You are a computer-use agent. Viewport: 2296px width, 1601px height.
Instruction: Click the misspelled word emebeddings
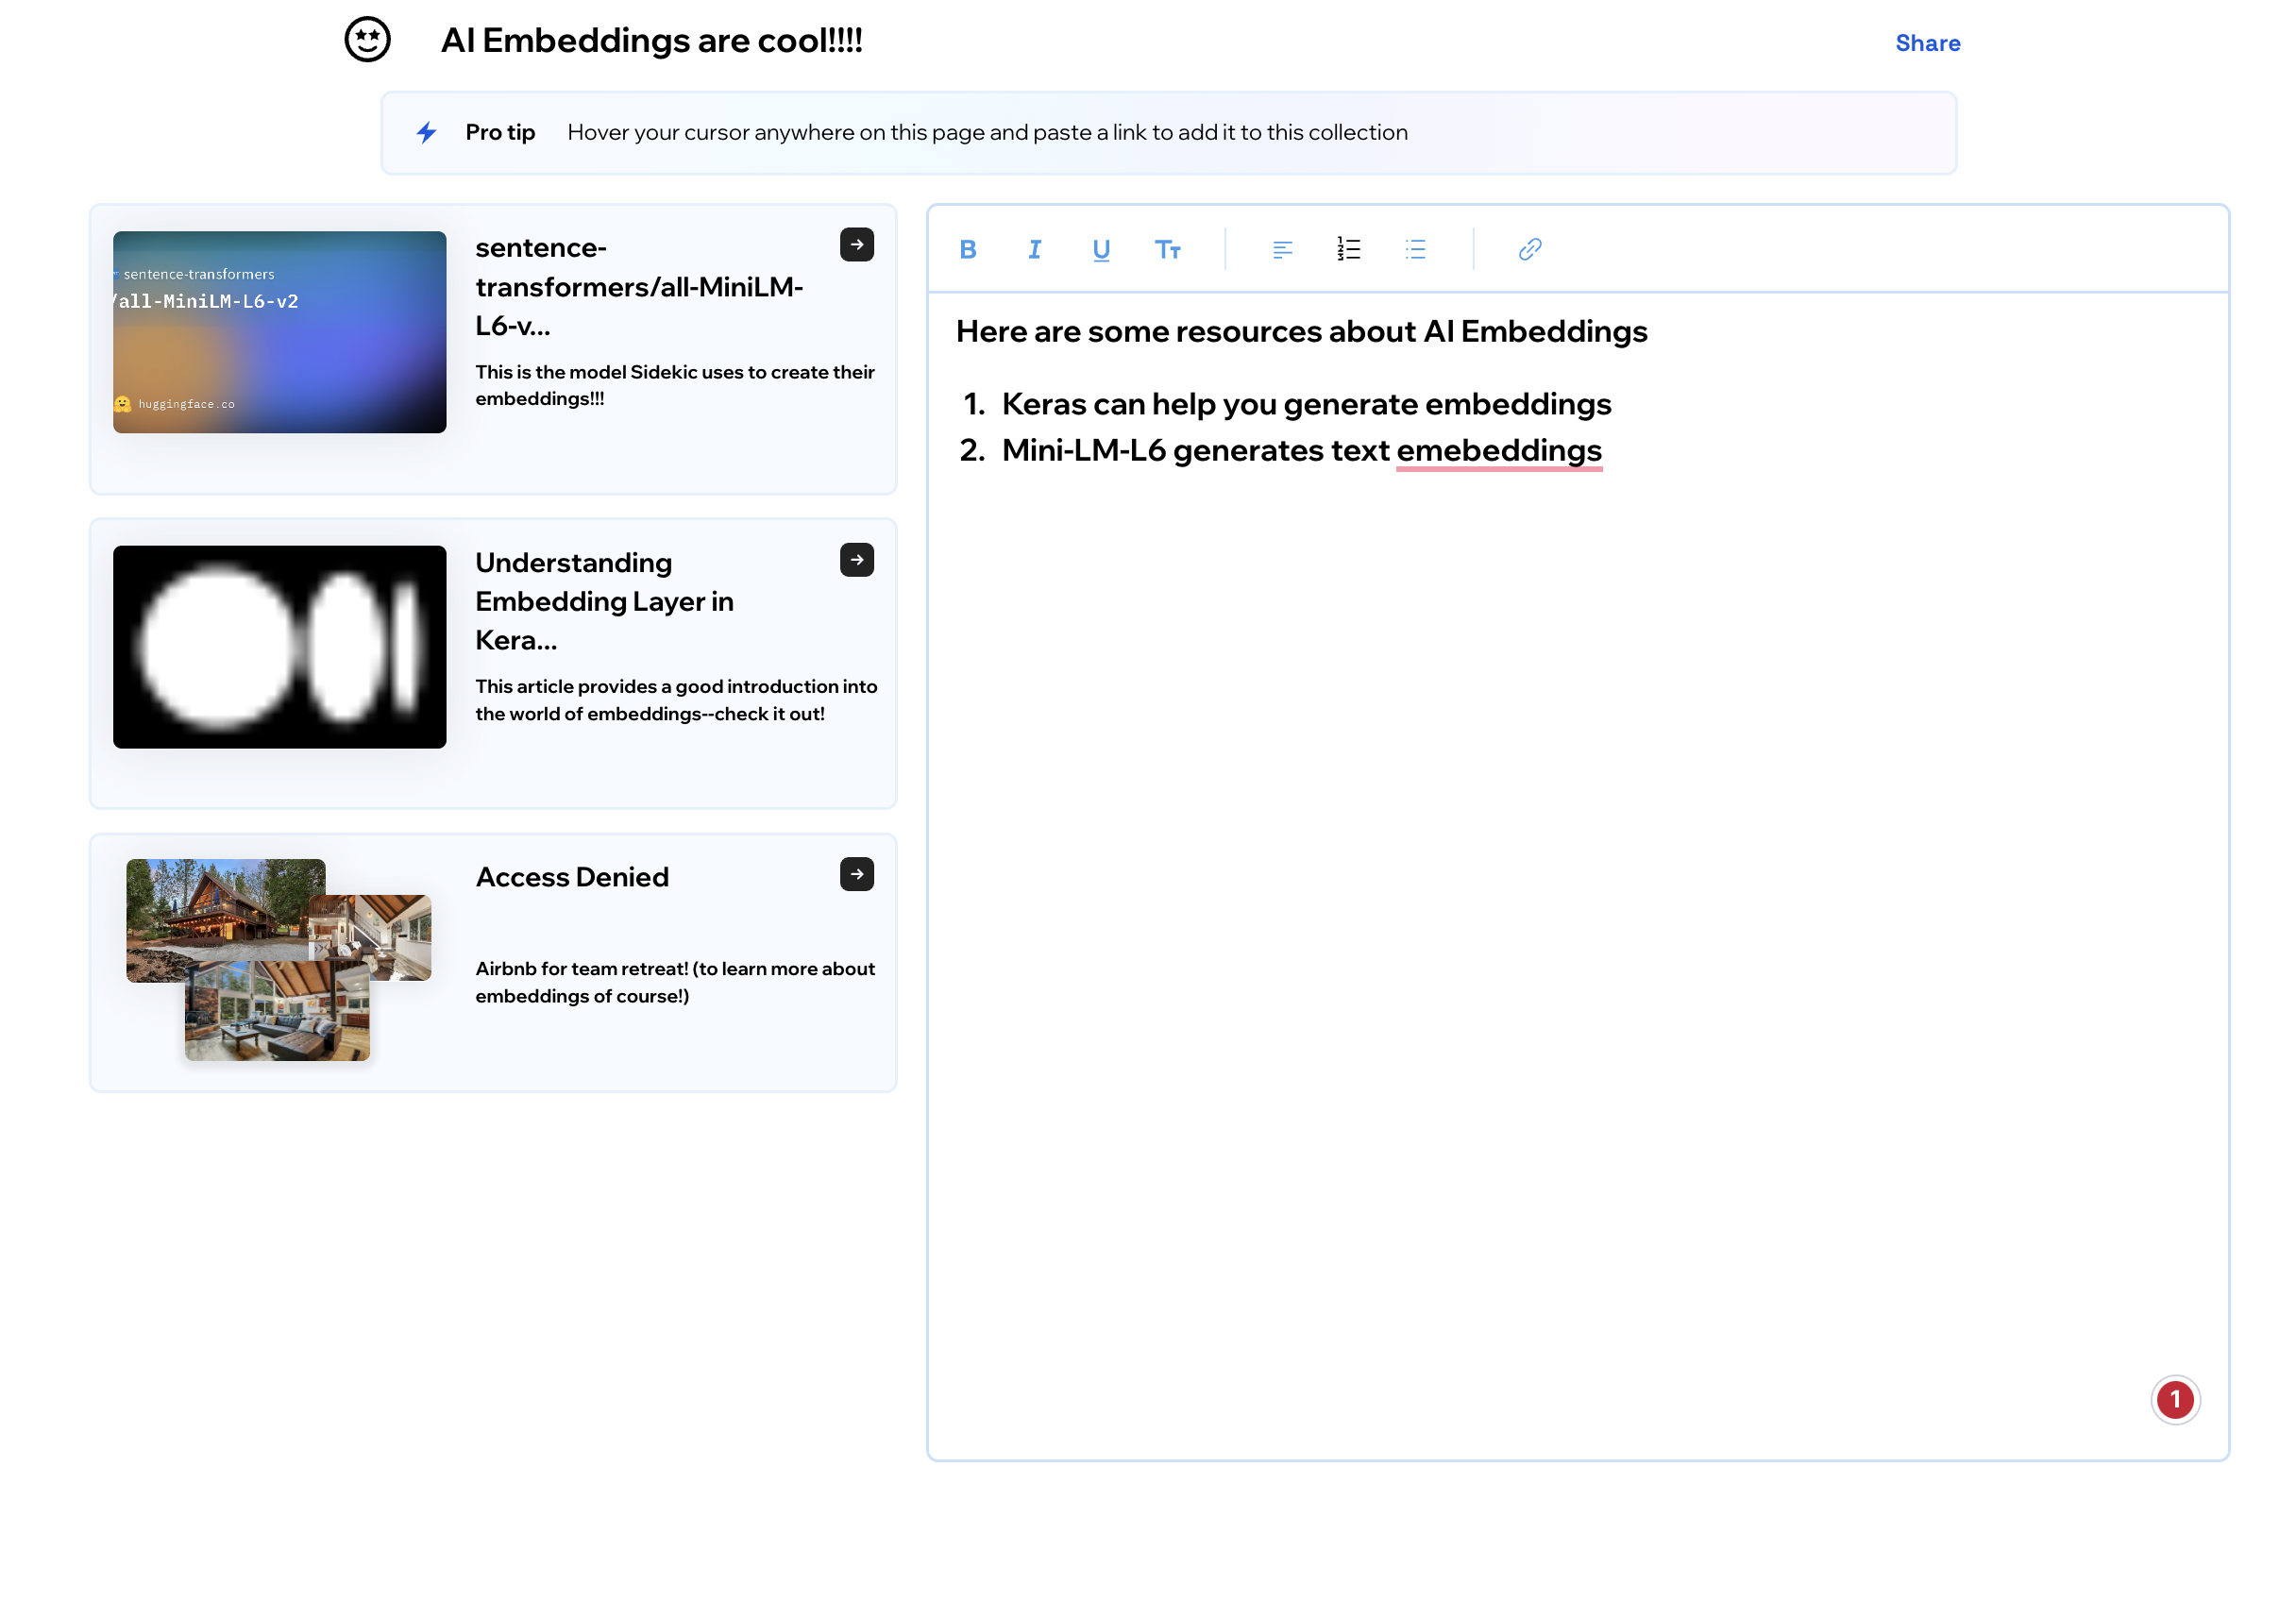[x=1498, y=451]
